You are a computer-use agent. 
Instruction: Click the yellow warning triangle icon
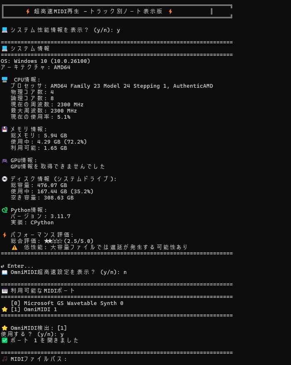[x=15, y=247]
